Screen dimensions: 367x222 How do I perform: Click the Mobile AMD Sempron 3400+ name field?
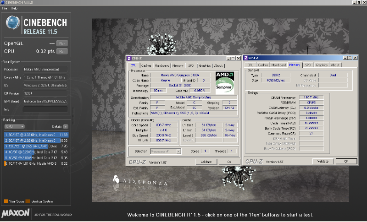(180, 75)
